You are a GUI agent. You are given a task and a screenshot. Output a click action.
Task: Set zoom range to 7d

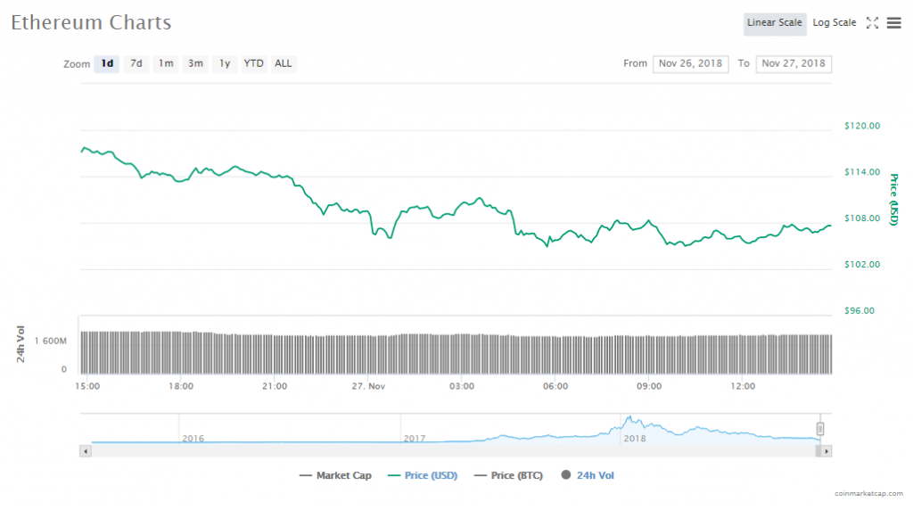coord(136,64)
